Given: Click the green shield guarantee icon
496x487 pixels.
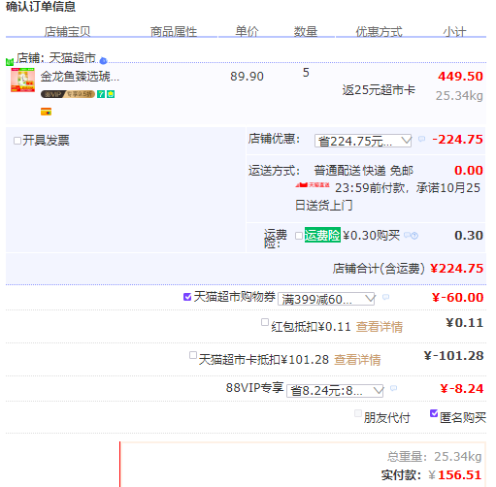Looking at the screenshot, I should (111, 94).
